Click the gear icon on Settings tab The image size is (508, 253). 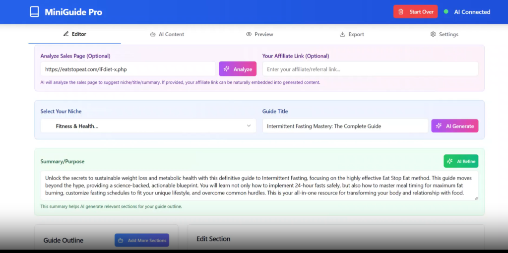pos(433,34)
